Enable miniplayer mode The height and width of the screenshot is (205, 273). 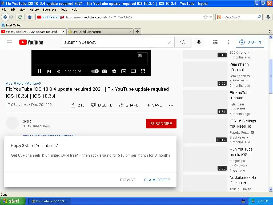[124, 71]
